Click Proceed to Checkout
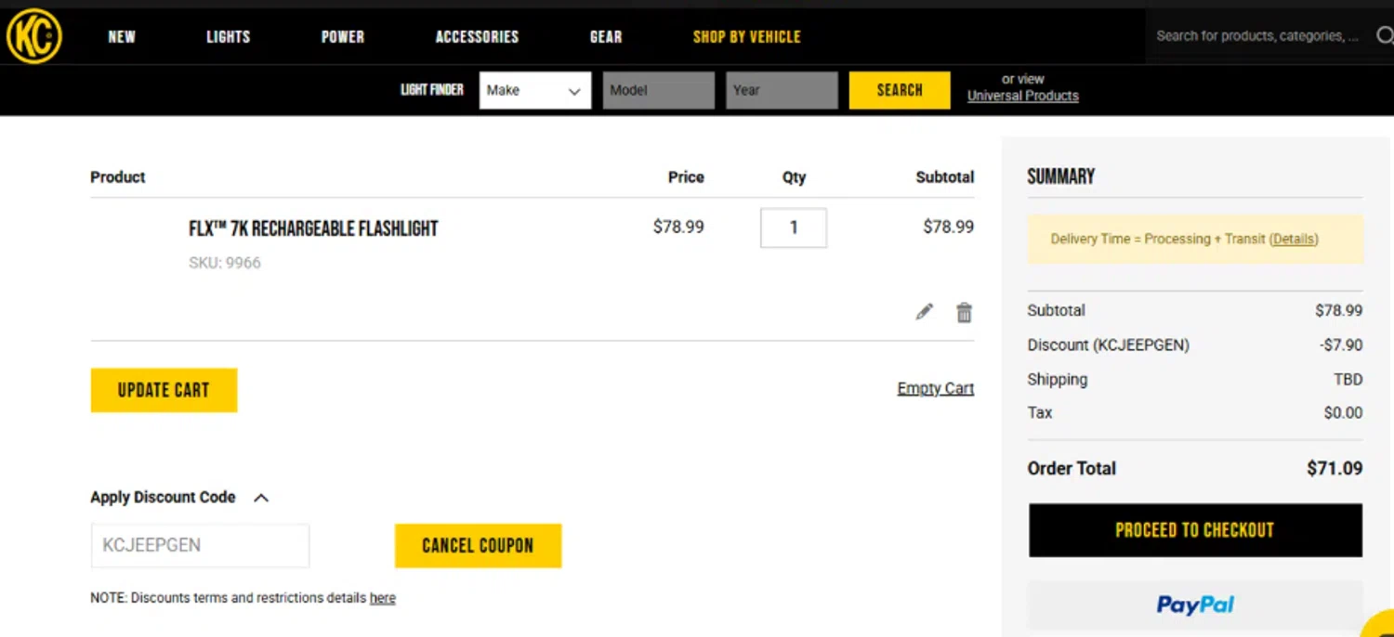Viewport: 1394px width, 637px height. coord(1194,530)
